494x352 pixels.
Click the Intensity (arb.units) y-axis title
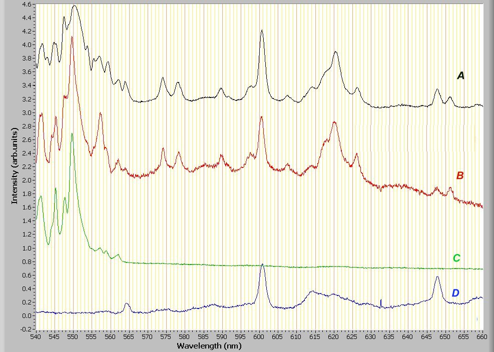[x=15, y=165]
